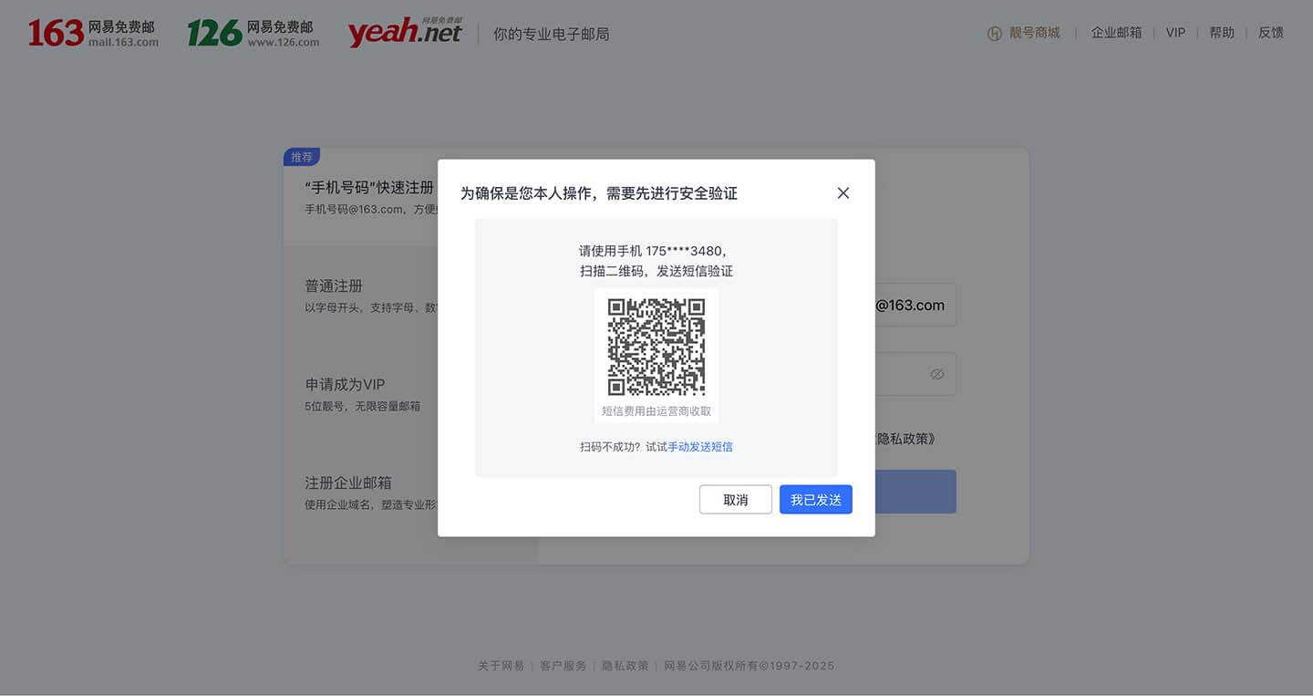
Task: Click 手动发送短信 link
Action: 700,447
